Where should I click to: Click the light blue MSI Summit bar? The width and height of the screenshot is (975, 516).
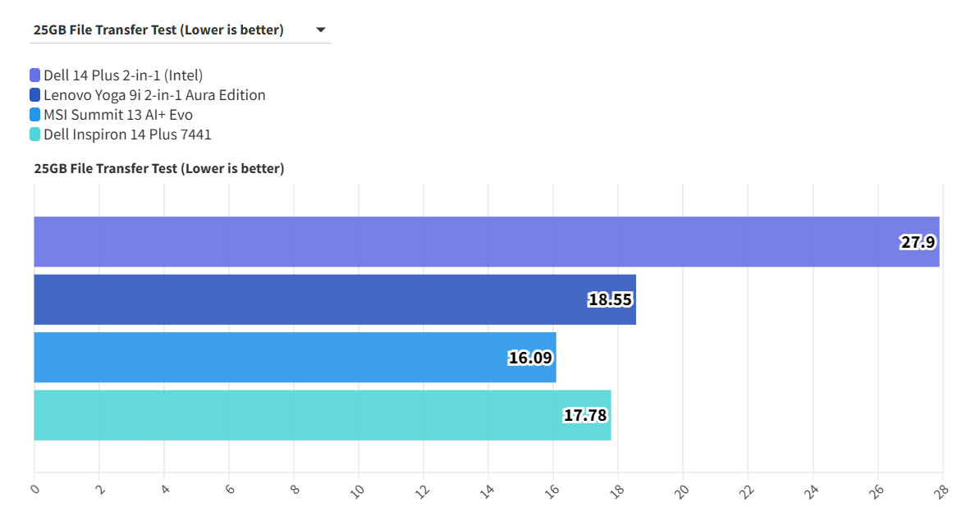coord(263,358)
